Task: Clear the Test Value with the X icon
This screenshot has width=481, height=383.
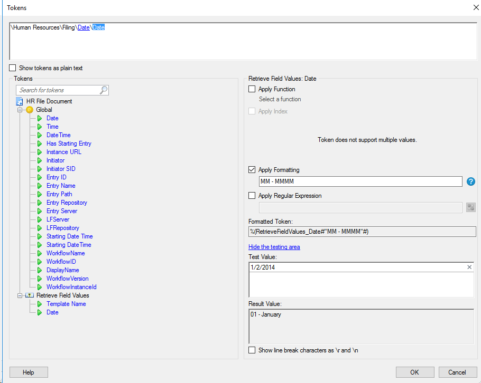Action: point(469,267)
